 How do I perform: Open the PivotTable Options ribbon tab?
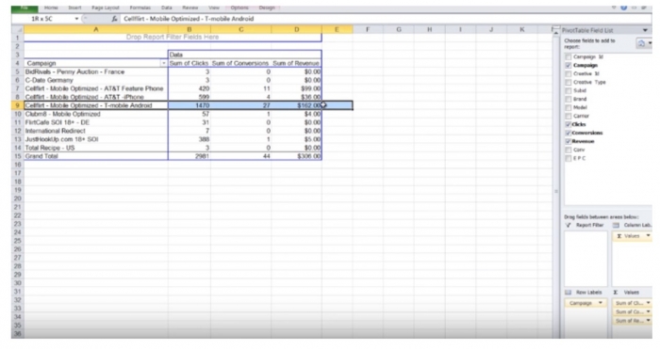[239, 8]
